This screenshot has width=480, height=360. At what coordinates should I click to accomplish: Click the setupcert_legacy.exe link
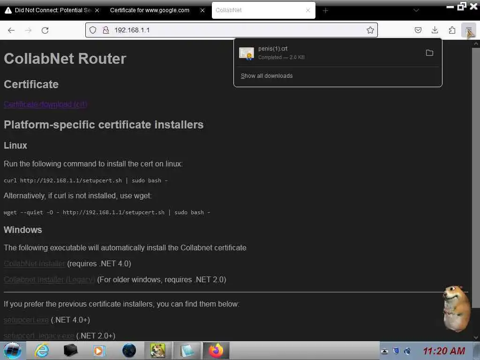(x=39, y=336)
